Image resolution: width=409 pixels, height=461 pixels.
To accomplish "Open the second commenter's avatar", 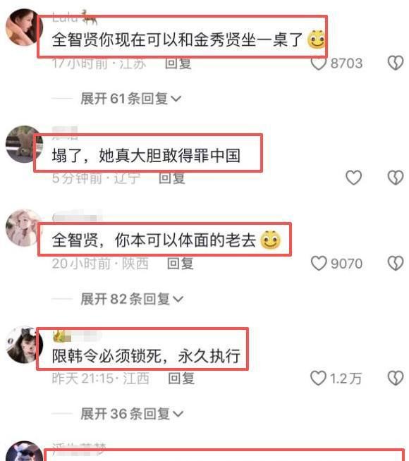I will [23, 144].
